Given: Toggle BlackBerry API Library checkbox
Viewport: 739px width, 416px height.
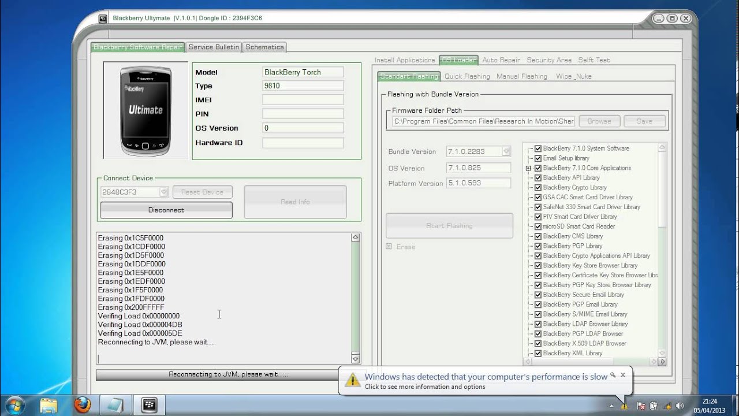Looking at the screenshot, I should [538, 178].
